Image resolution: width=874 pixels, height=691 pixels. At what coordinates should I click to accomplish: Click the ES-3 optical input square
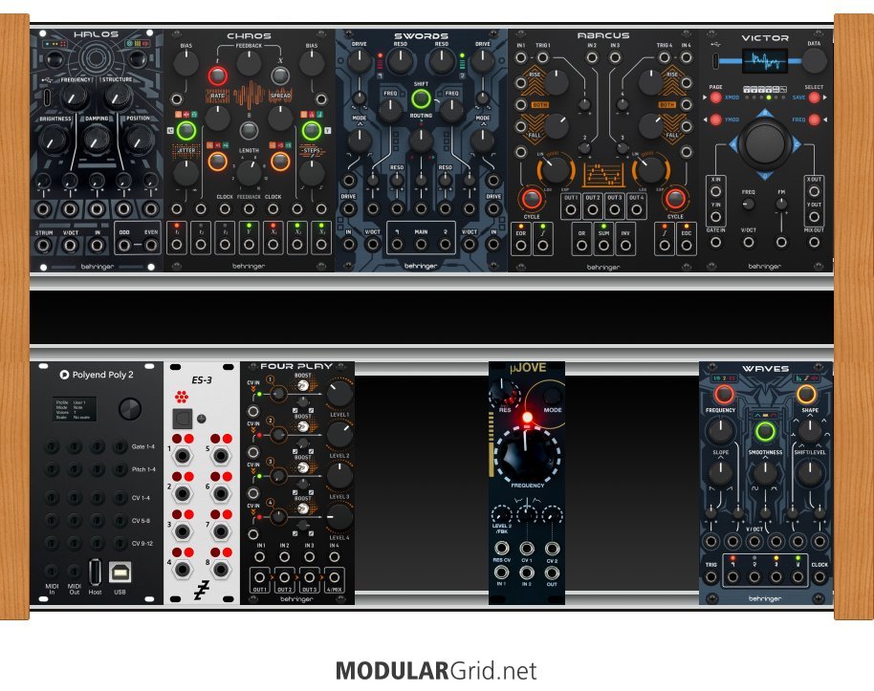click(183, 419)
